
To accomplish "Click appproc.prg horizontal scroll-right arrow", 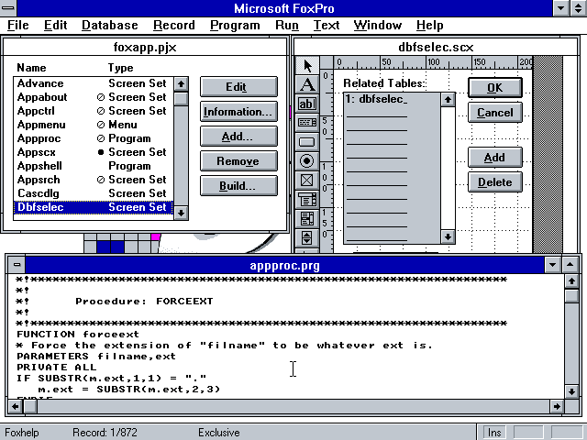I will click(557, 406).
